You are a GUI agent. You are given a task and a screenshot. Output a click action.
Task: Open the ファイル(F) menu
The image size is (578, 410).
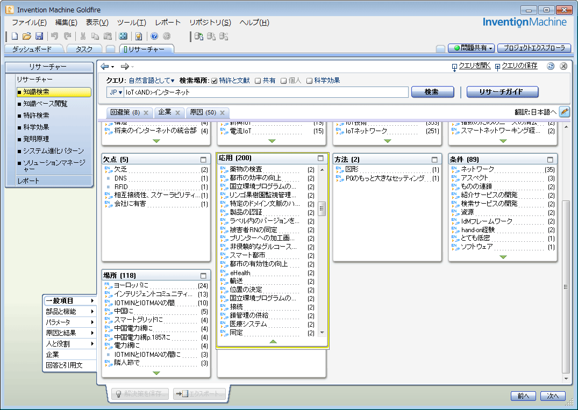[x=29, y=23]
